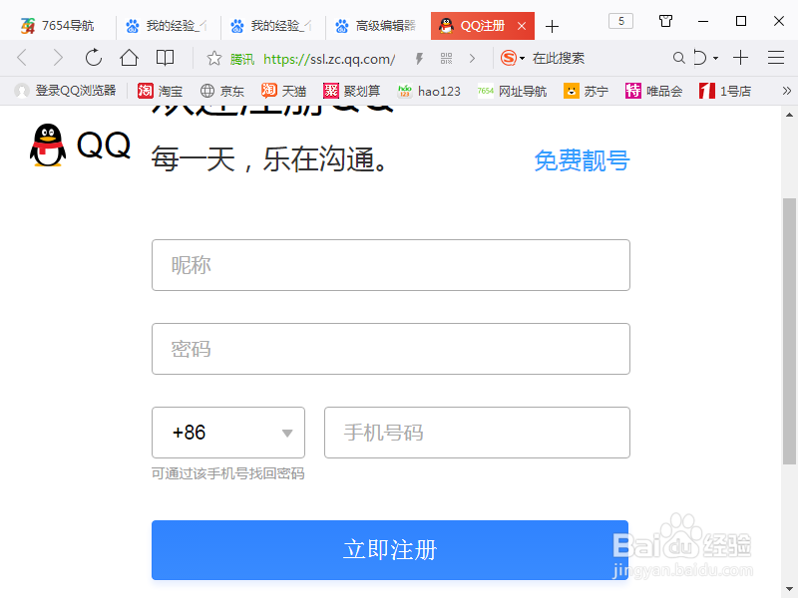This screenshot has height=598, width=798.
Task: Click the QQ penguin logo
Action: point(47,145)
